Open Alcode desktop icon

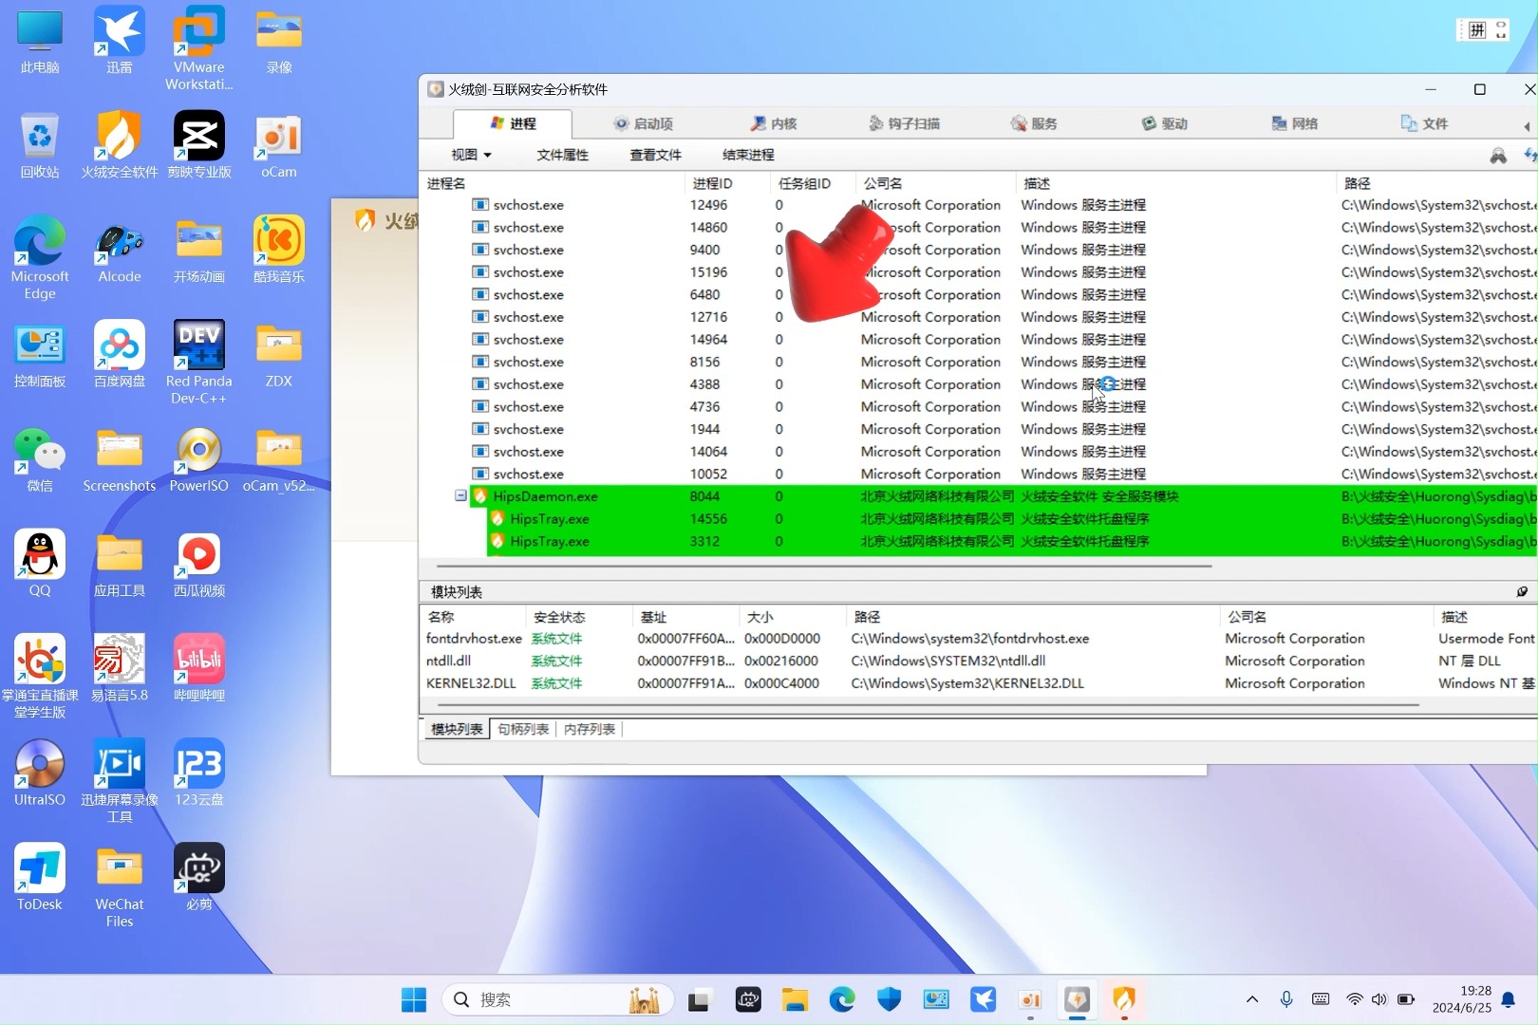click(120, 250)
